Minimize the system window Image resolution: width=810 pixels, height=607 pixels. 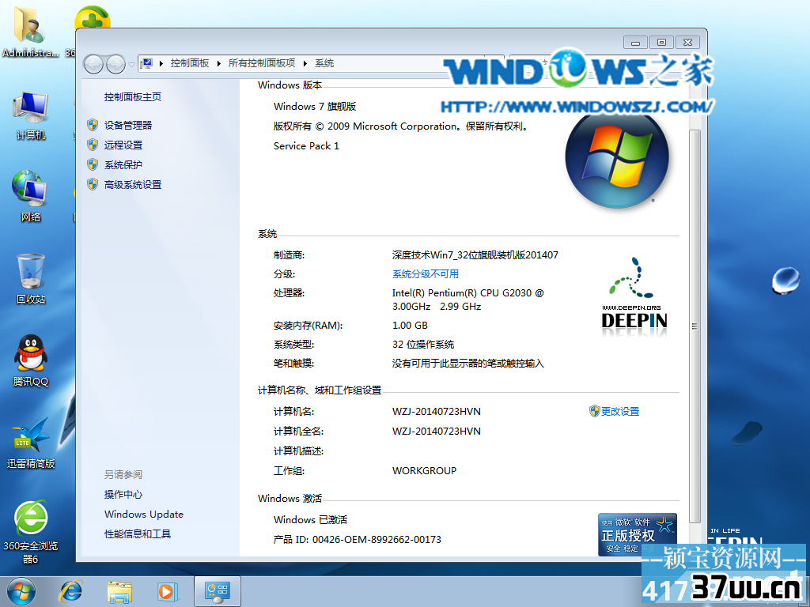tap(635, 43)
